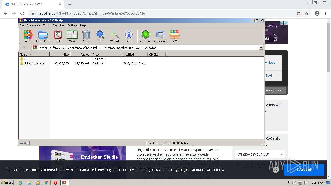331x186 pixels.
Task: Create SFX self-extracting archive
Action: click(x=175, y=36)
